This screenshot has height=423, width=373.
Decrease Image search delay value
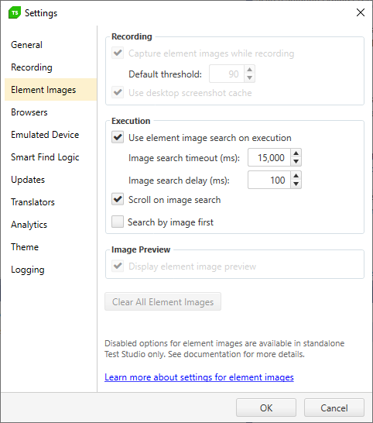296,184
